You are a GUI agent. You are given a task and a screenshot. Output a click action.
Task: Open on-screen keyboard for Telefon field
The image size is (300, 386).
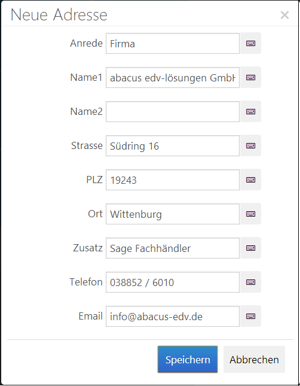click(250, 282)
